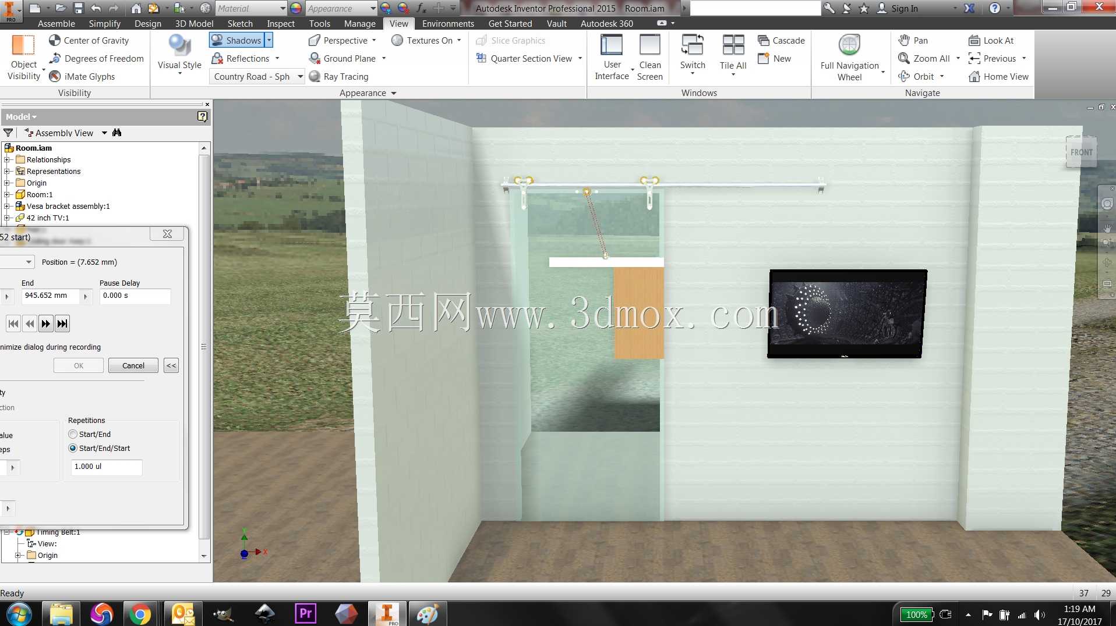
Task: Toggle iMate Glyphs visibility
Action: (x=82, y=76)
